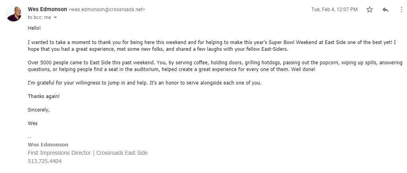Click the "Thanks again!" line
This screenshot has height=173, width=407.
click(x=44, y=96)
